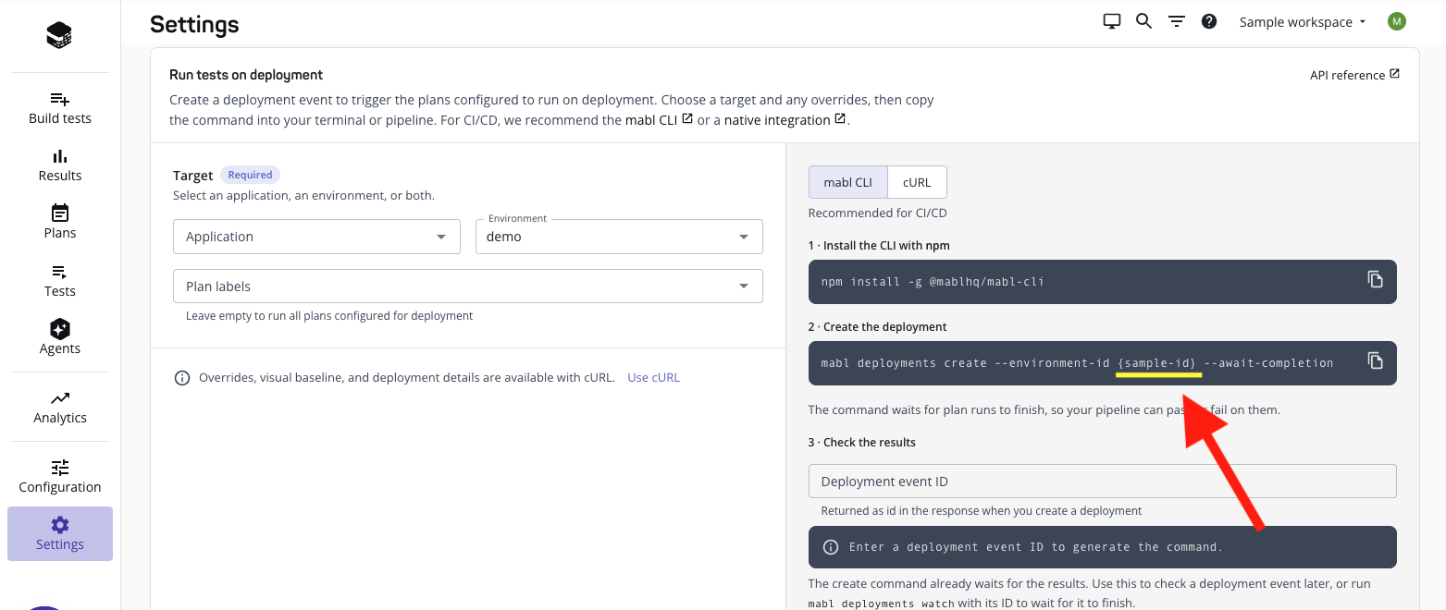This screenshot has height=610, width=1446.
Task: Open Agents in sidebar
Action: (x=60, y=338)
